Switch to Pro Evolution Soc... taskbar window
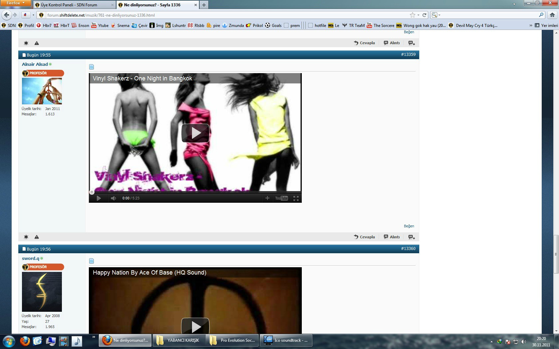 pos(232,340)
